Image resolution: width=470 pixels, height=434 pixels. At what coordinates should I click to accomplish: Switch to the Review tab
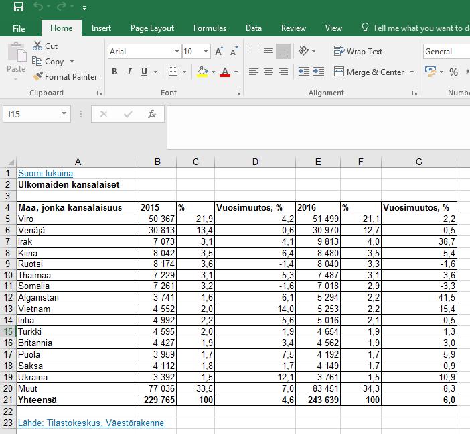pos(293,28)
